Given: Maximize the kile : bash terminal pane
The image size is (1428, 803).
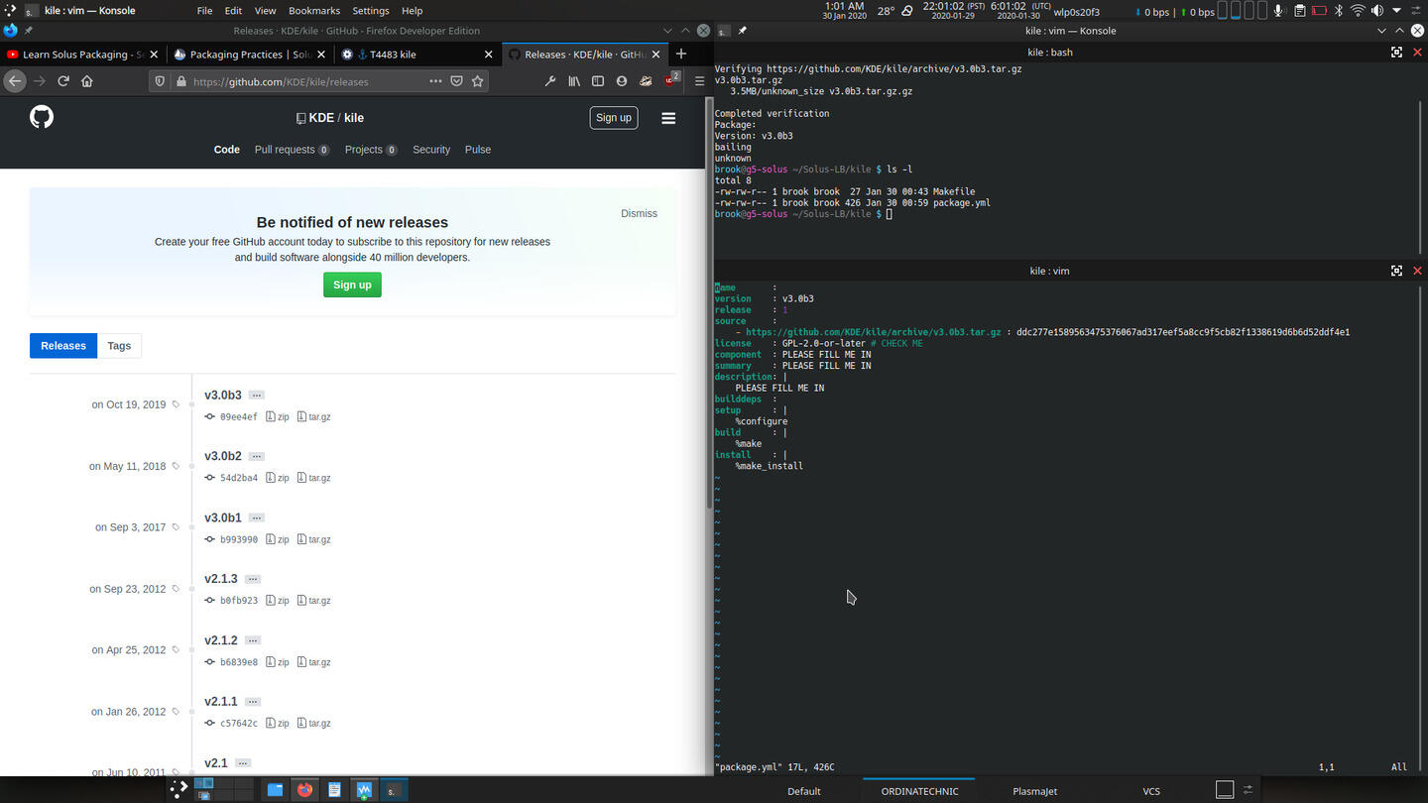Looking at the screenshot, I should (x=1396, y=52).
